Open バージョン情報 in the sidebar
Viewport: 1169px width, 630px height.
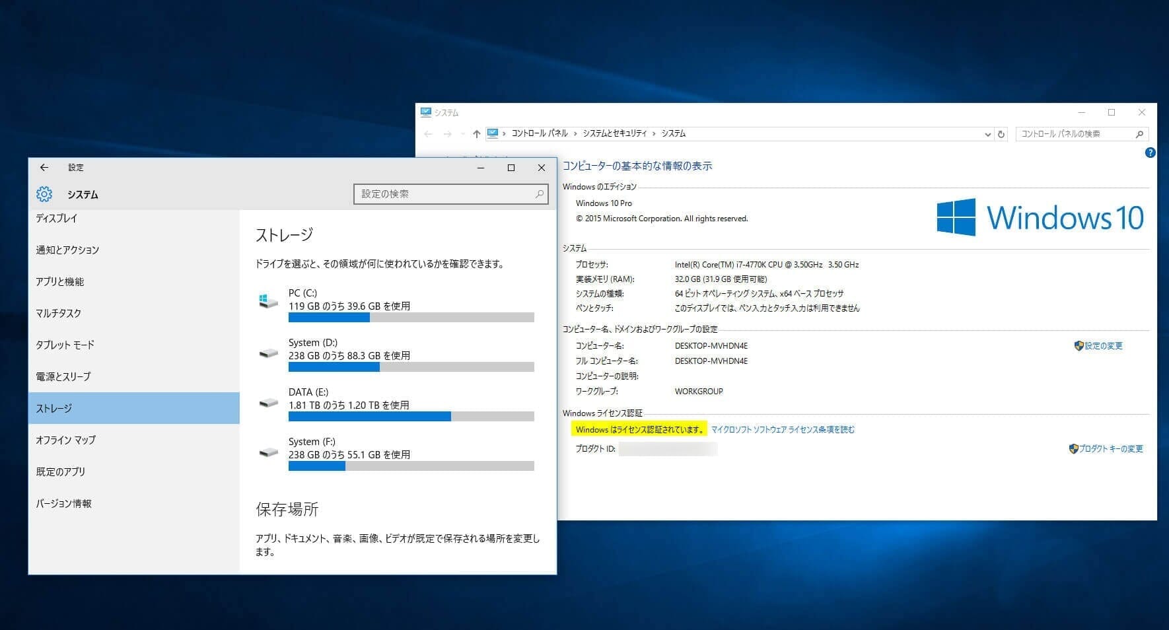coord(63,504)
